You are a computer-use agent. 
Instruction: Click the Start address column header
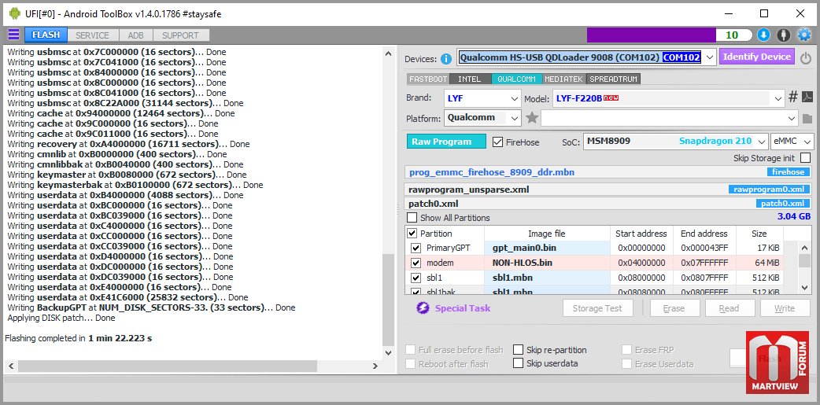coord(641,234)
